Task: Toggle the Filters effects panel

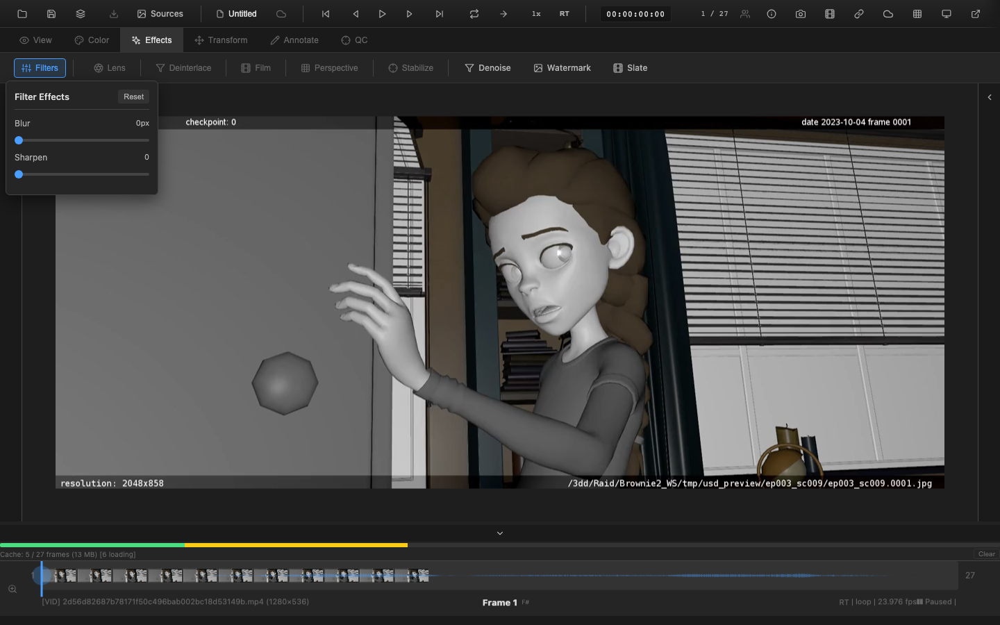Action: tap(40, 68)
